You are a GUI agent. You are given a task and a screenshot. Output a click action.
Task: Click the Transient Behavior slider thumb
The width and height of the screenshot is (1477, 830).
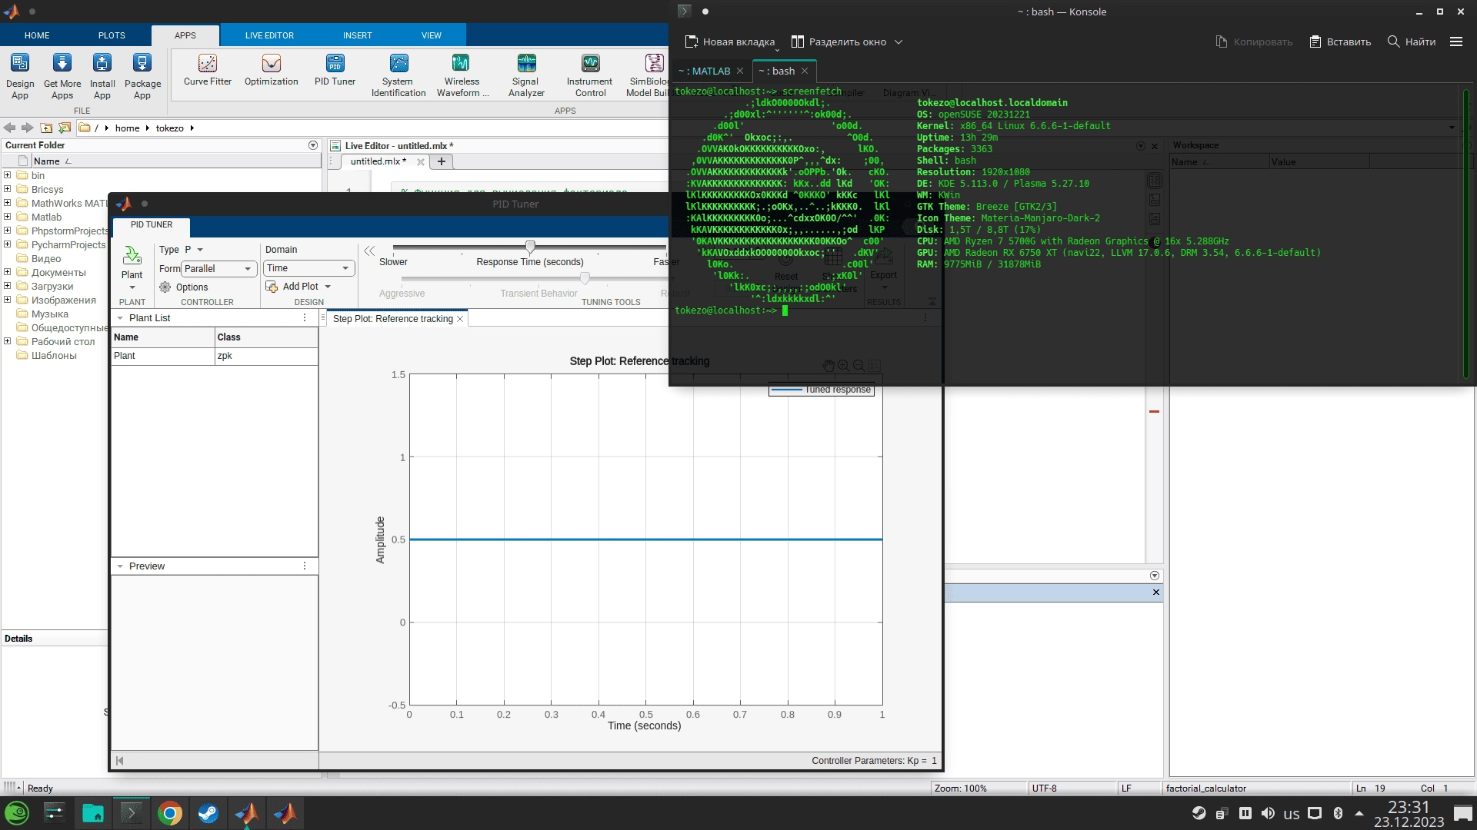(585, 278)
